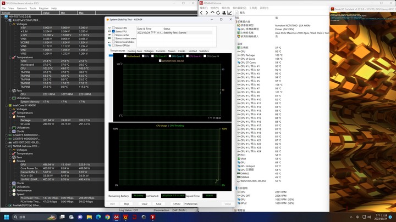Click the taskbar clock showing 2023/10/24
This screenshot has width=396, height=222.
[381, 217]
